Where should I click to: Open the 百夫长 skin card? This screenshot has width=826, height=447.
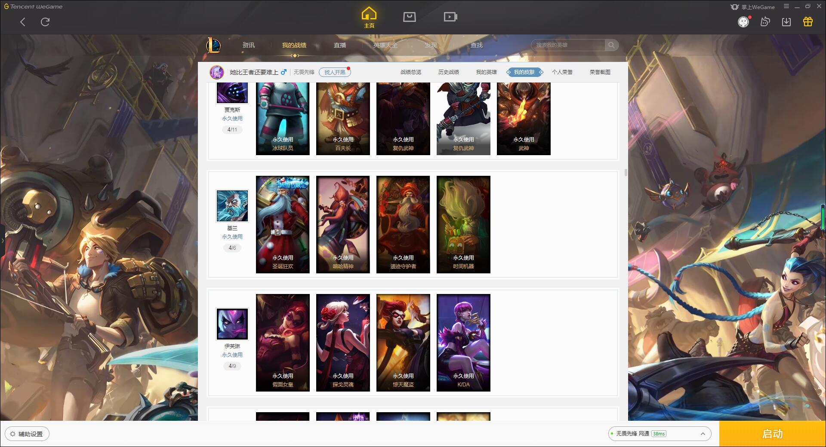[x=343, y=119]
